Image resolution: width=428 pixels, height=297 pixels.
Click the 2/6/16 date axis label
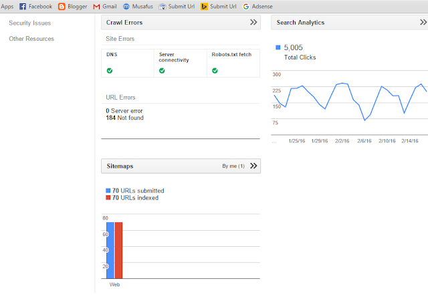[364, 141]
